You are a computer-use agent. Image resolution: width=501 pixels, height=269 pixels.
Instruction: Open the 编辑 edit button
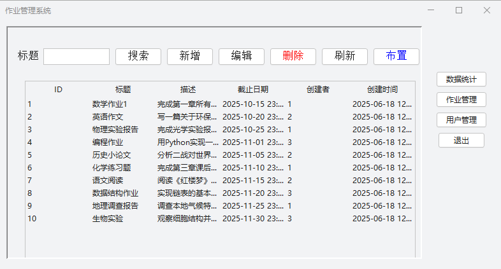pos(242,57)
